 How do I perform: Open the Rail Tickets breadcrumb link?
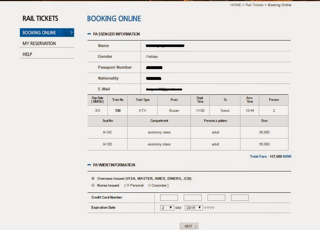click(x=255, y=5)
